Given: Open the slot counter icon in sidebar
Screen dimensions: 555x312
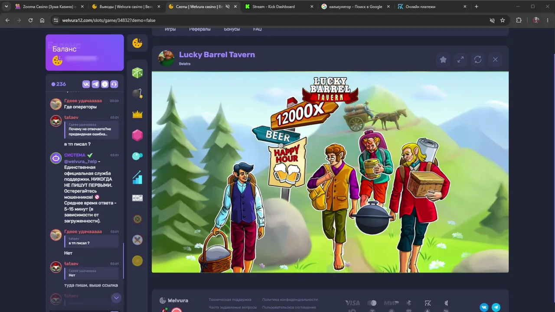Looking at the screenshot, I should click(137, 198).
